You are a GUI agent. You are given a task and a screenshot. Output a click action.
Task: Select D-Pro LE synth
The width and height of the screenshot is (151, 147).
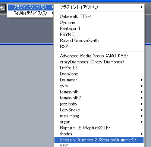(99, 68)
